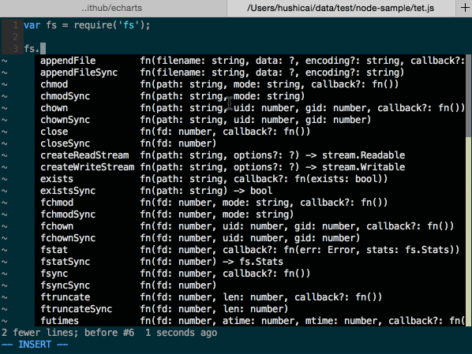Pick chown completion item
Image resolution: width=472 pixels, height=354 pixels.
tap(250, 108)
